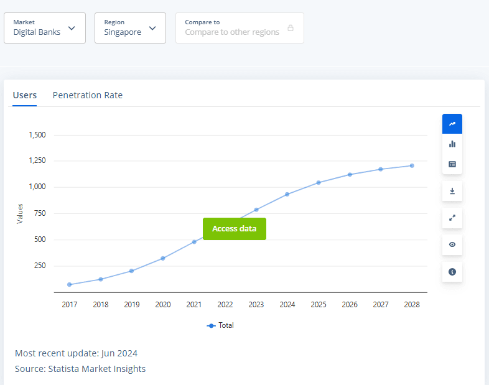Image resolution: width=489 pixels, height=385 pixels.
Task: Select the 2024 data point marker
Action: [x=287, y=194]
